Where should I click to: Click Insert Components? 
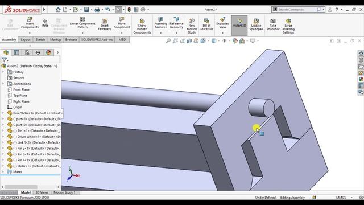(x=30, y=23)
